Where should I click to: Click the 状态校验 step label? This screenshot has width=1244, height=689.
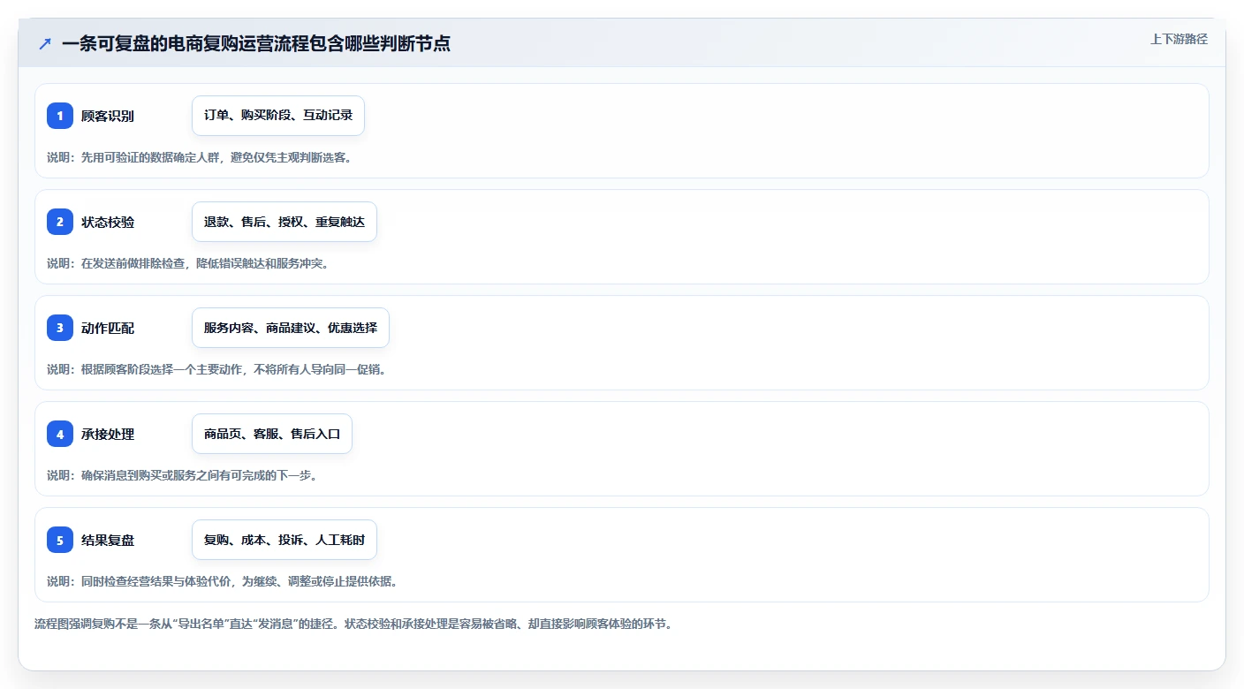(x=108, y=222)
